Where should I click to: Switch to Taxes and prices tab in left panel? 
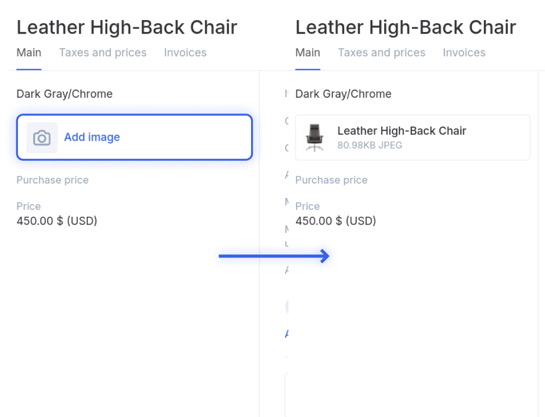tap(102, 52)
